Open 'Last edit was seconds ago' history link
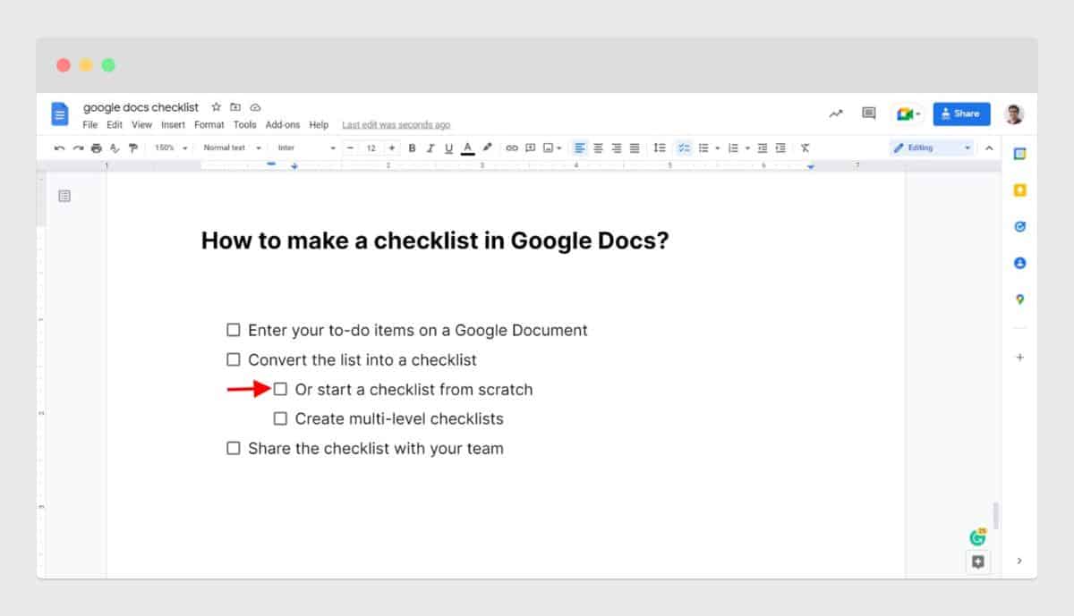The width and height of the screenshot is (1074, 616). click(396, 124)
